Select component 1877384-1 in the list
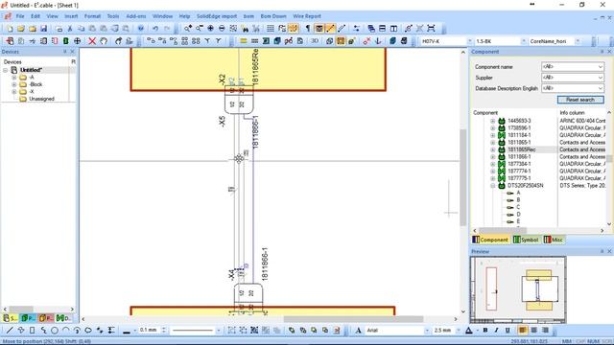Image resolution: width=614 pixels, height=345 pixels. (519, 164)
